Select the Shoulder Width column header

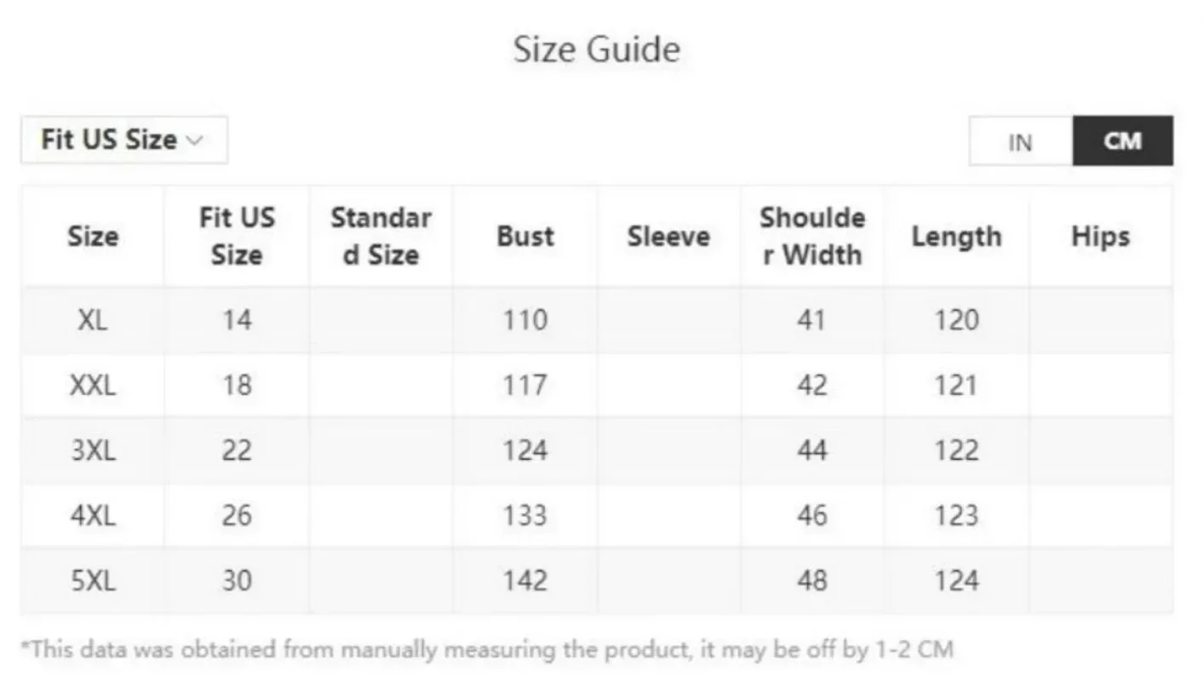(811, 236)
